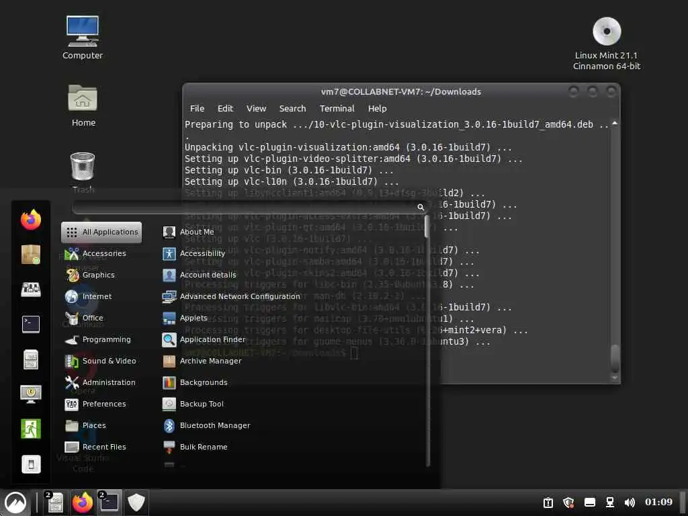Select the All Applications category
Image resolution: width=688 pixels, height=516 pixels.
point(101,232)
